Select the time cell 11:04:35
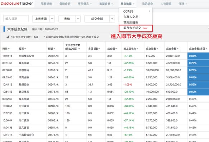 7,128
